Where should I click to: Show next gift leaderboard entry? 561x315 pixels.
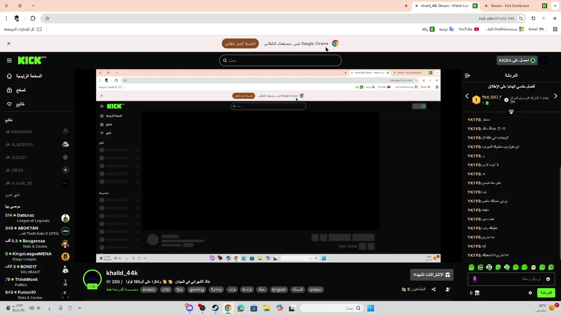tap(555, 96)
